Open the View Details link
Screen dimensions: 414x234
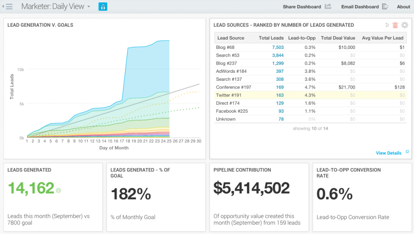(x=389, y=153)
